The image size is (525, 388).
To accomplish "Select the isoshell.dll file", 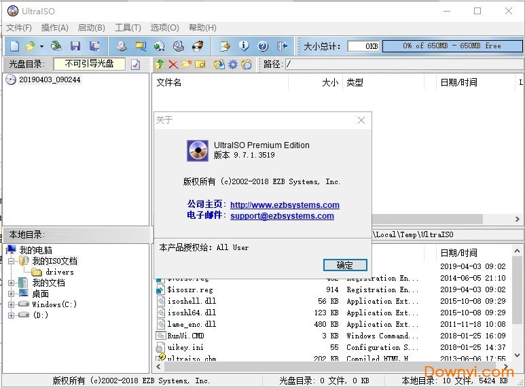I will tap(192, 301).
